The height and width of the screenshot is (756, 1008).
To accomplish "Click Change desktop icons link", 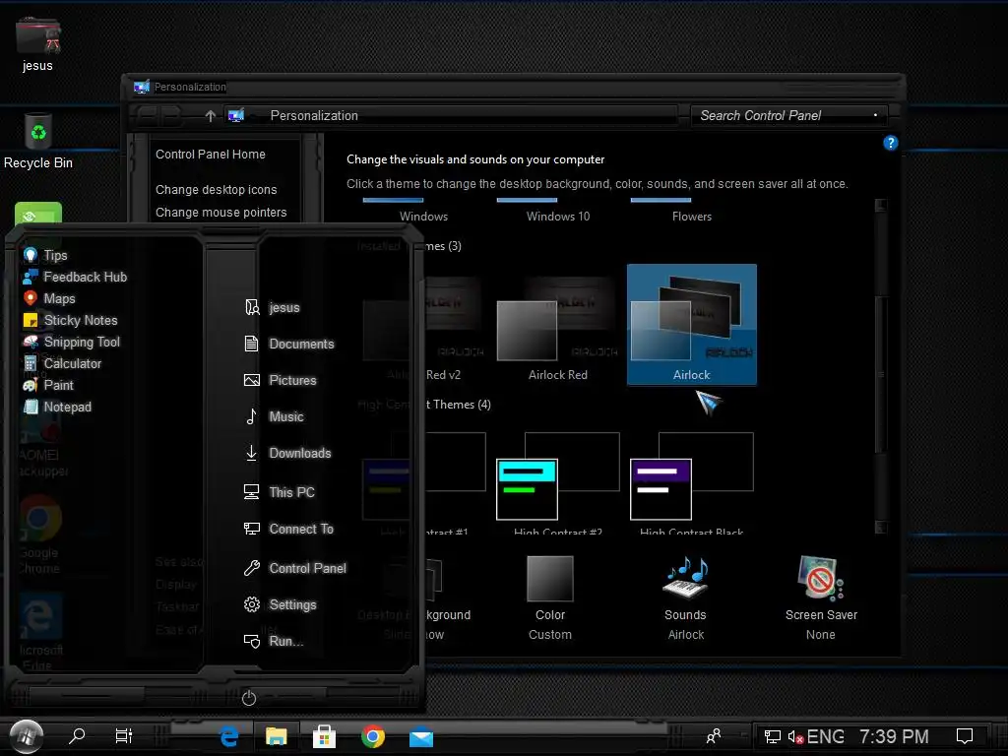I will coord(216,190).
